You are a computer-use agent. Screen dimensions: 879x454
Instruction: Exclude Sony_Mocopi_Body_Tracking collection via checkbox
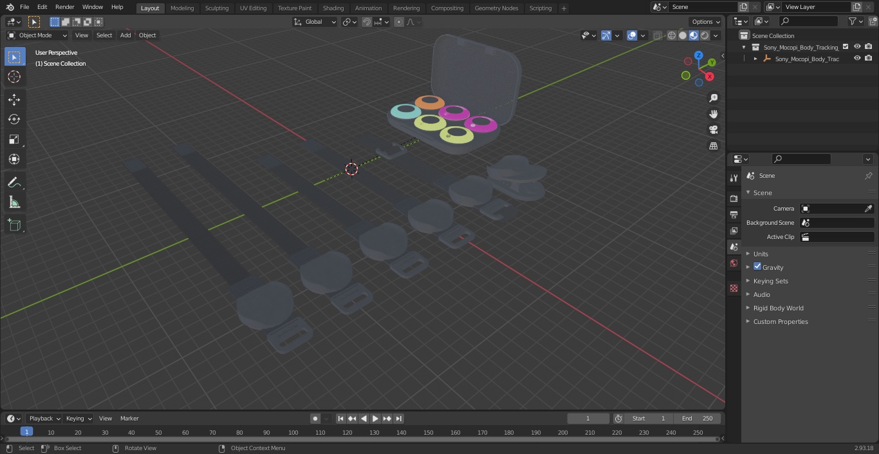[846, 47]
